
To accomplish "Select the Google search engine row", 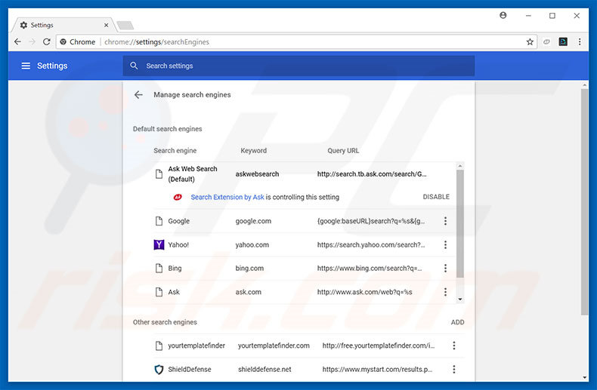I will click(x=305, y=221).
